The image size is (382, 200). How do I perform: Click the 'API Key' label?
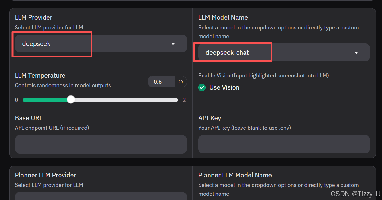point(210,118)
